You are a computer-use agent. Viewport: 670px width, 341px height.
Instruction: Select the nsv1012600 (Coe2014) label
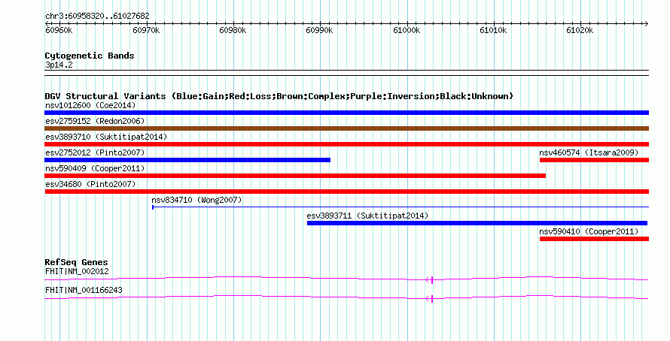coord(90,105)
